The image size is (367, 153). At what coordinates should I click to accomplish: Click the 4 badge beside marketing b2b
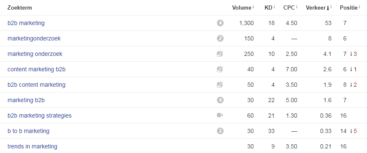[x=220, y=100]
